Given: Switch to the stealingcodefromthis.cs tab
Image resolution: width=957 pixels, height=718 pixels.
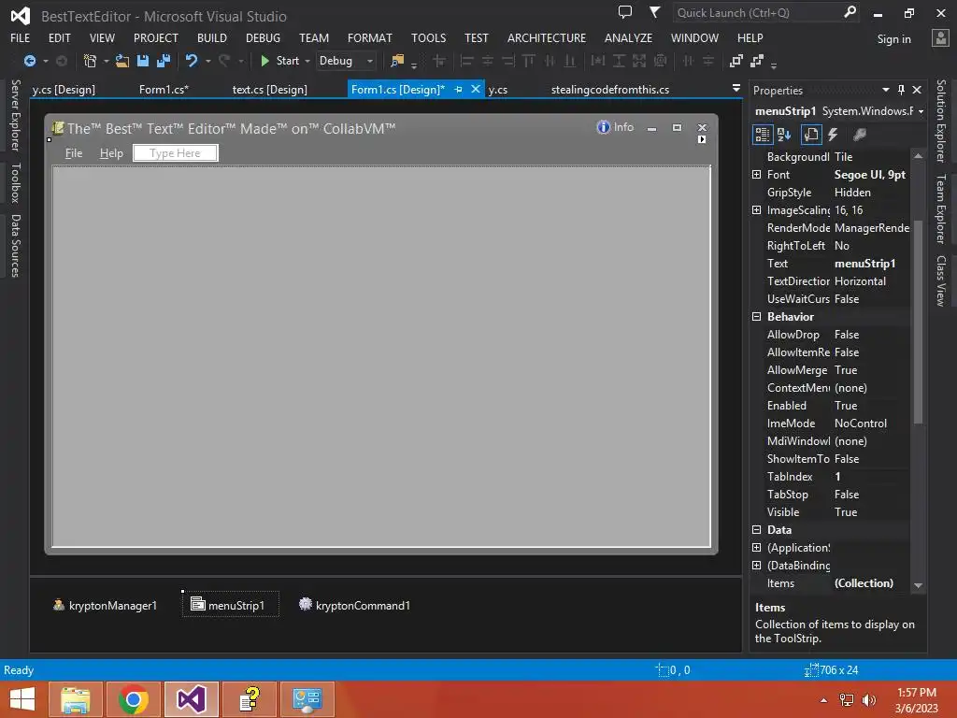Looking at the screenshot, I should coord(610,89).
